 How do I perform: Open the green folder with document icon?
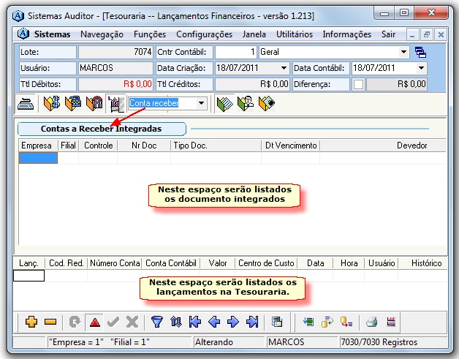pos(224,103)
